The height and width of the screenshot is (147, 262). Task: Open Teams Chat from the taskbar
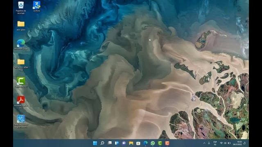124,143
